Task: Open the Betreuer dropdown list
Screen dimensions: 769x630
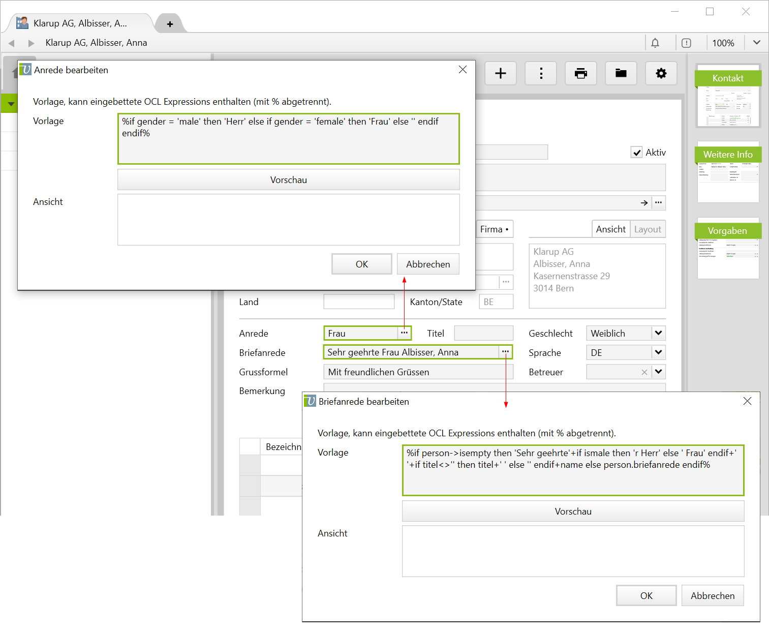Action: tap(658, 372)
